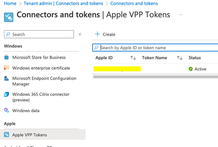
Task: Click the Microsoft Store for Business icon
Action: click(x=6, y=57)
